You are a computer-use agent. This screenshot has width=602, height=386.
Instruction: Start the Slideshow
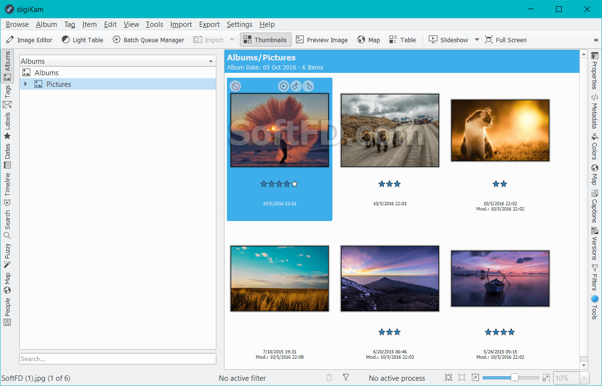pyautogui.click(x=449, y=40)
